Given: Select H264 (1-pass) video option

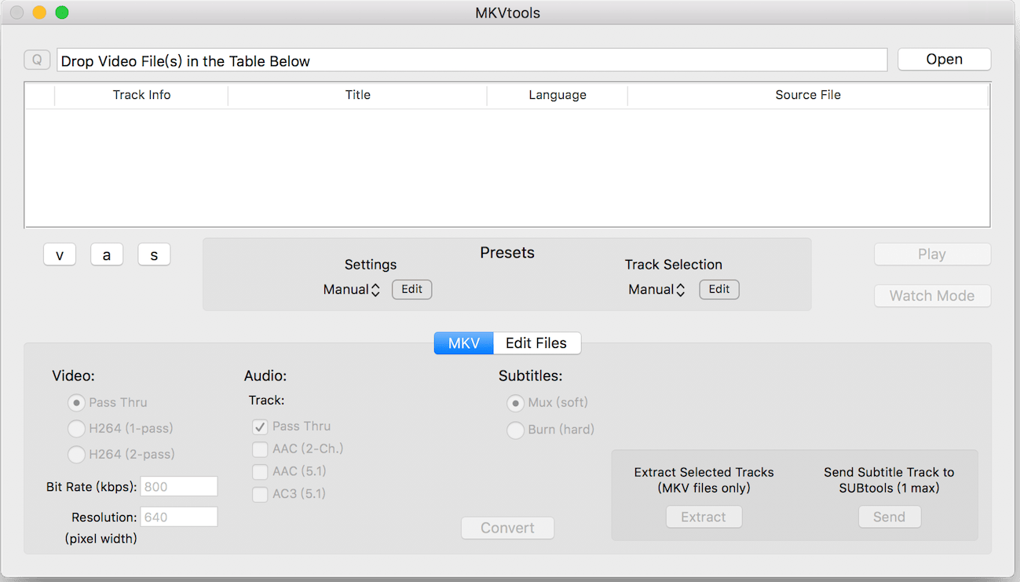Looking at the screenshot, I should pyautogui.click(x=76, y=429).
